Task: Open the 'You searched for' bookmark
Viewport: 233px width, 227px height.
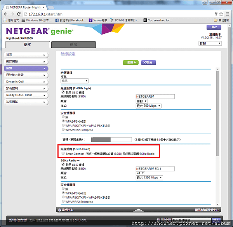Action: (x=158, y=20)
